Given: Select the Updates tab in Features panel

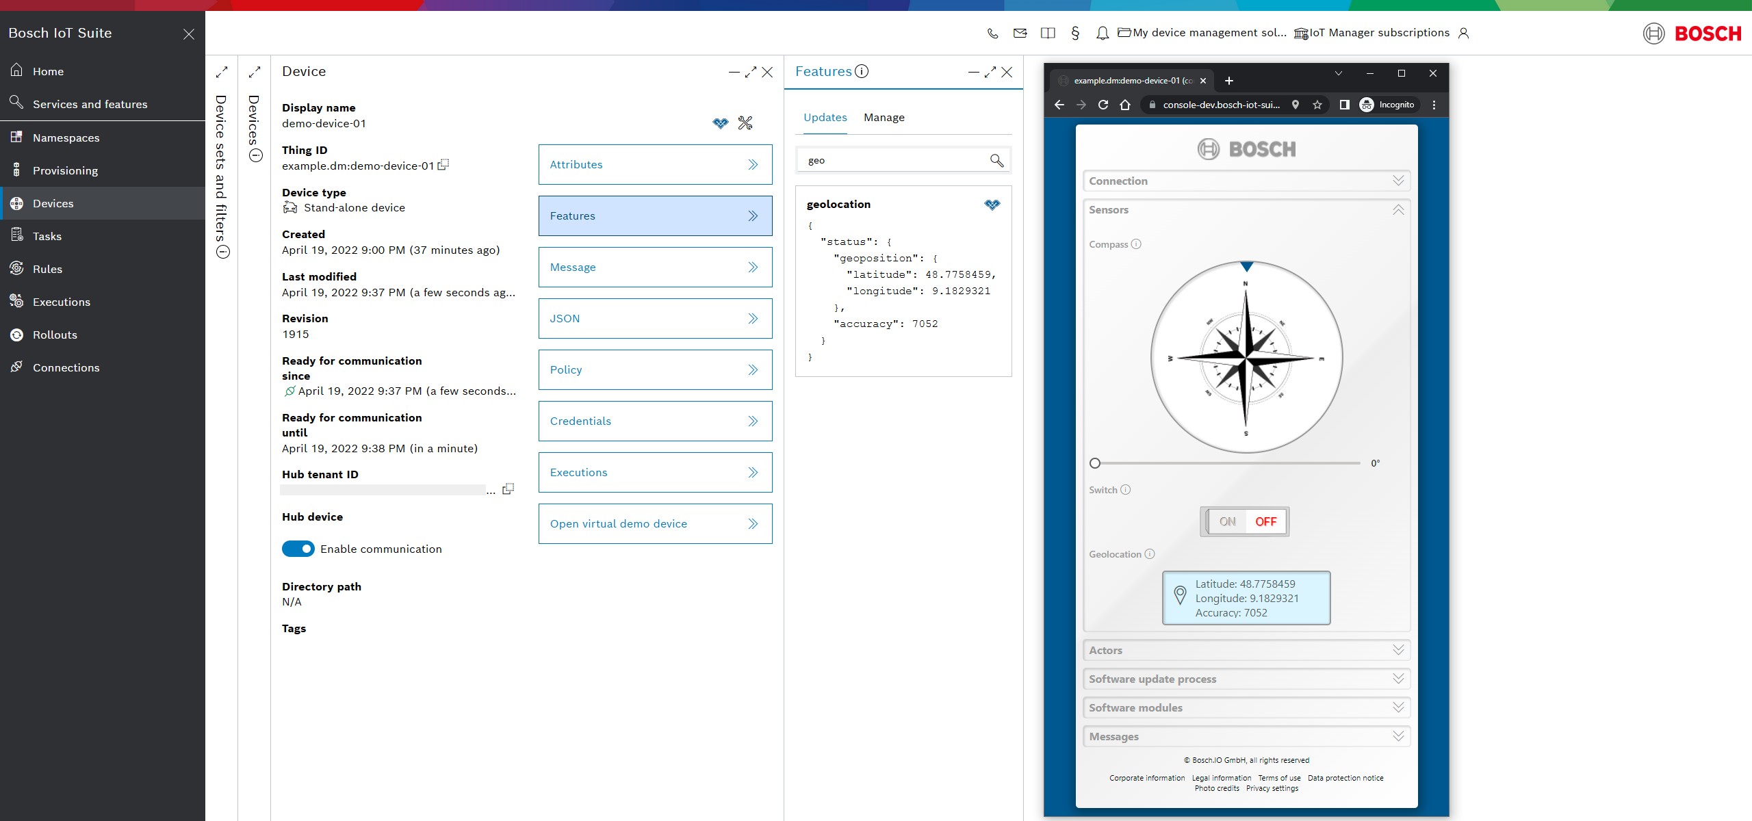Looking at the screenshot, I should coord(825,117).
